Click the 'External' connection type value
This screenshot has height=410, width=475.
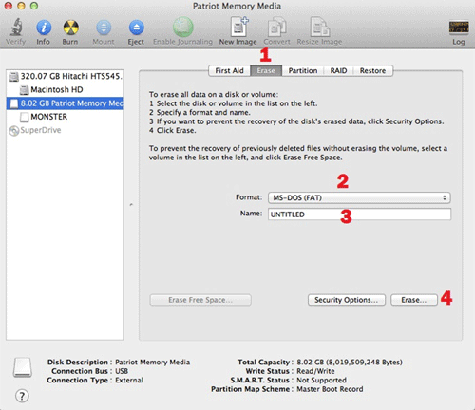pos(129,380)
